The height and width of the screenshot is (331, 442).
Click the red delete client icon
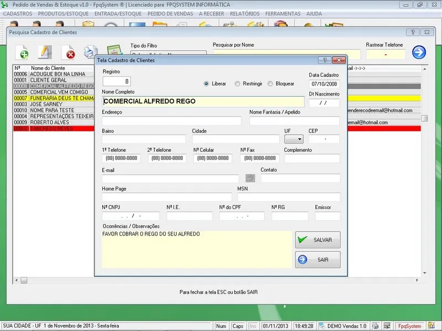[70, 54]
